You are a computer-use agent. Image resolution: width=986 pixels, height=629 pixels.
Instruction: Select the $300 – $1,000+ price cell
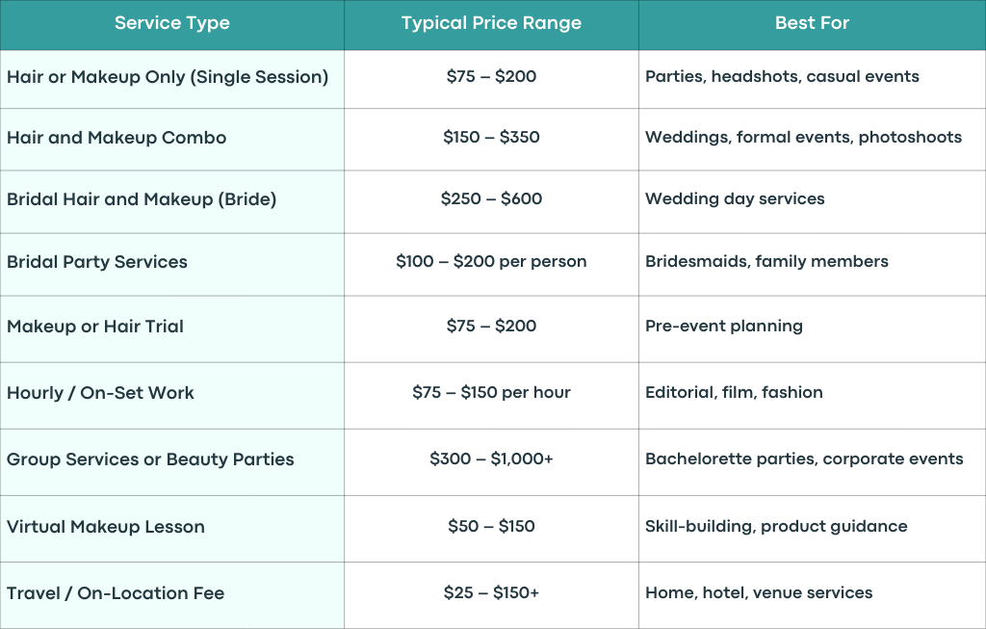click(491, 460)
